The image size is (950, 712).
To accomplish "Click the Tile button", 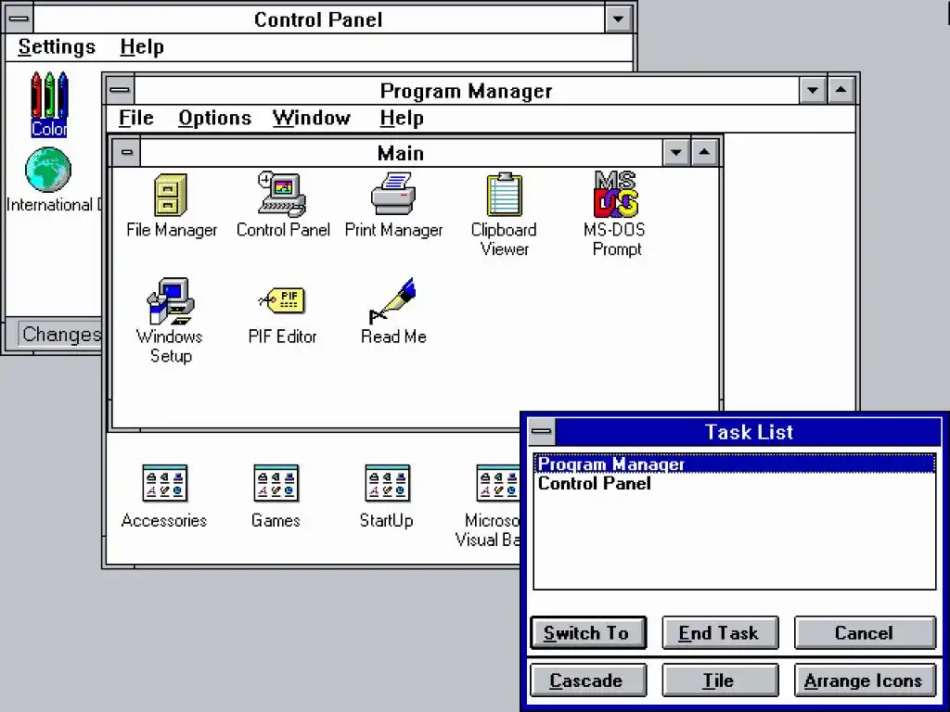I will [720, 680].
